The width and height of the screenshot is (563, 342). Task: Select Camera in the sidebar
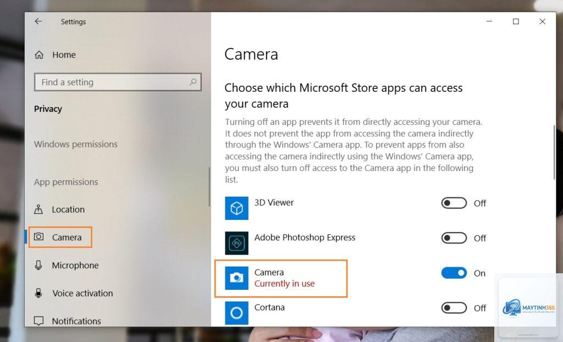[x=60, y=237]
